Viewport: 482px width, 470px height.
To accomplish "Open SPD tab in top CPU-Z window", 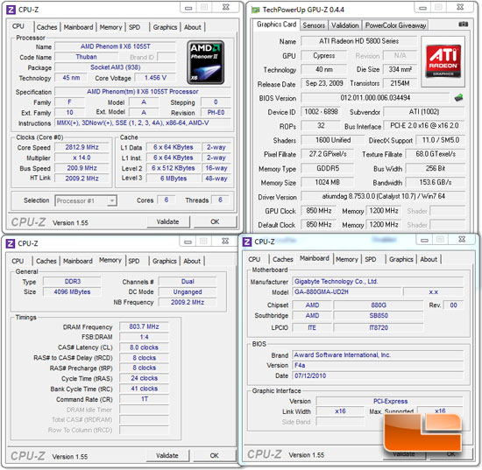I will (x=134, y=27).
